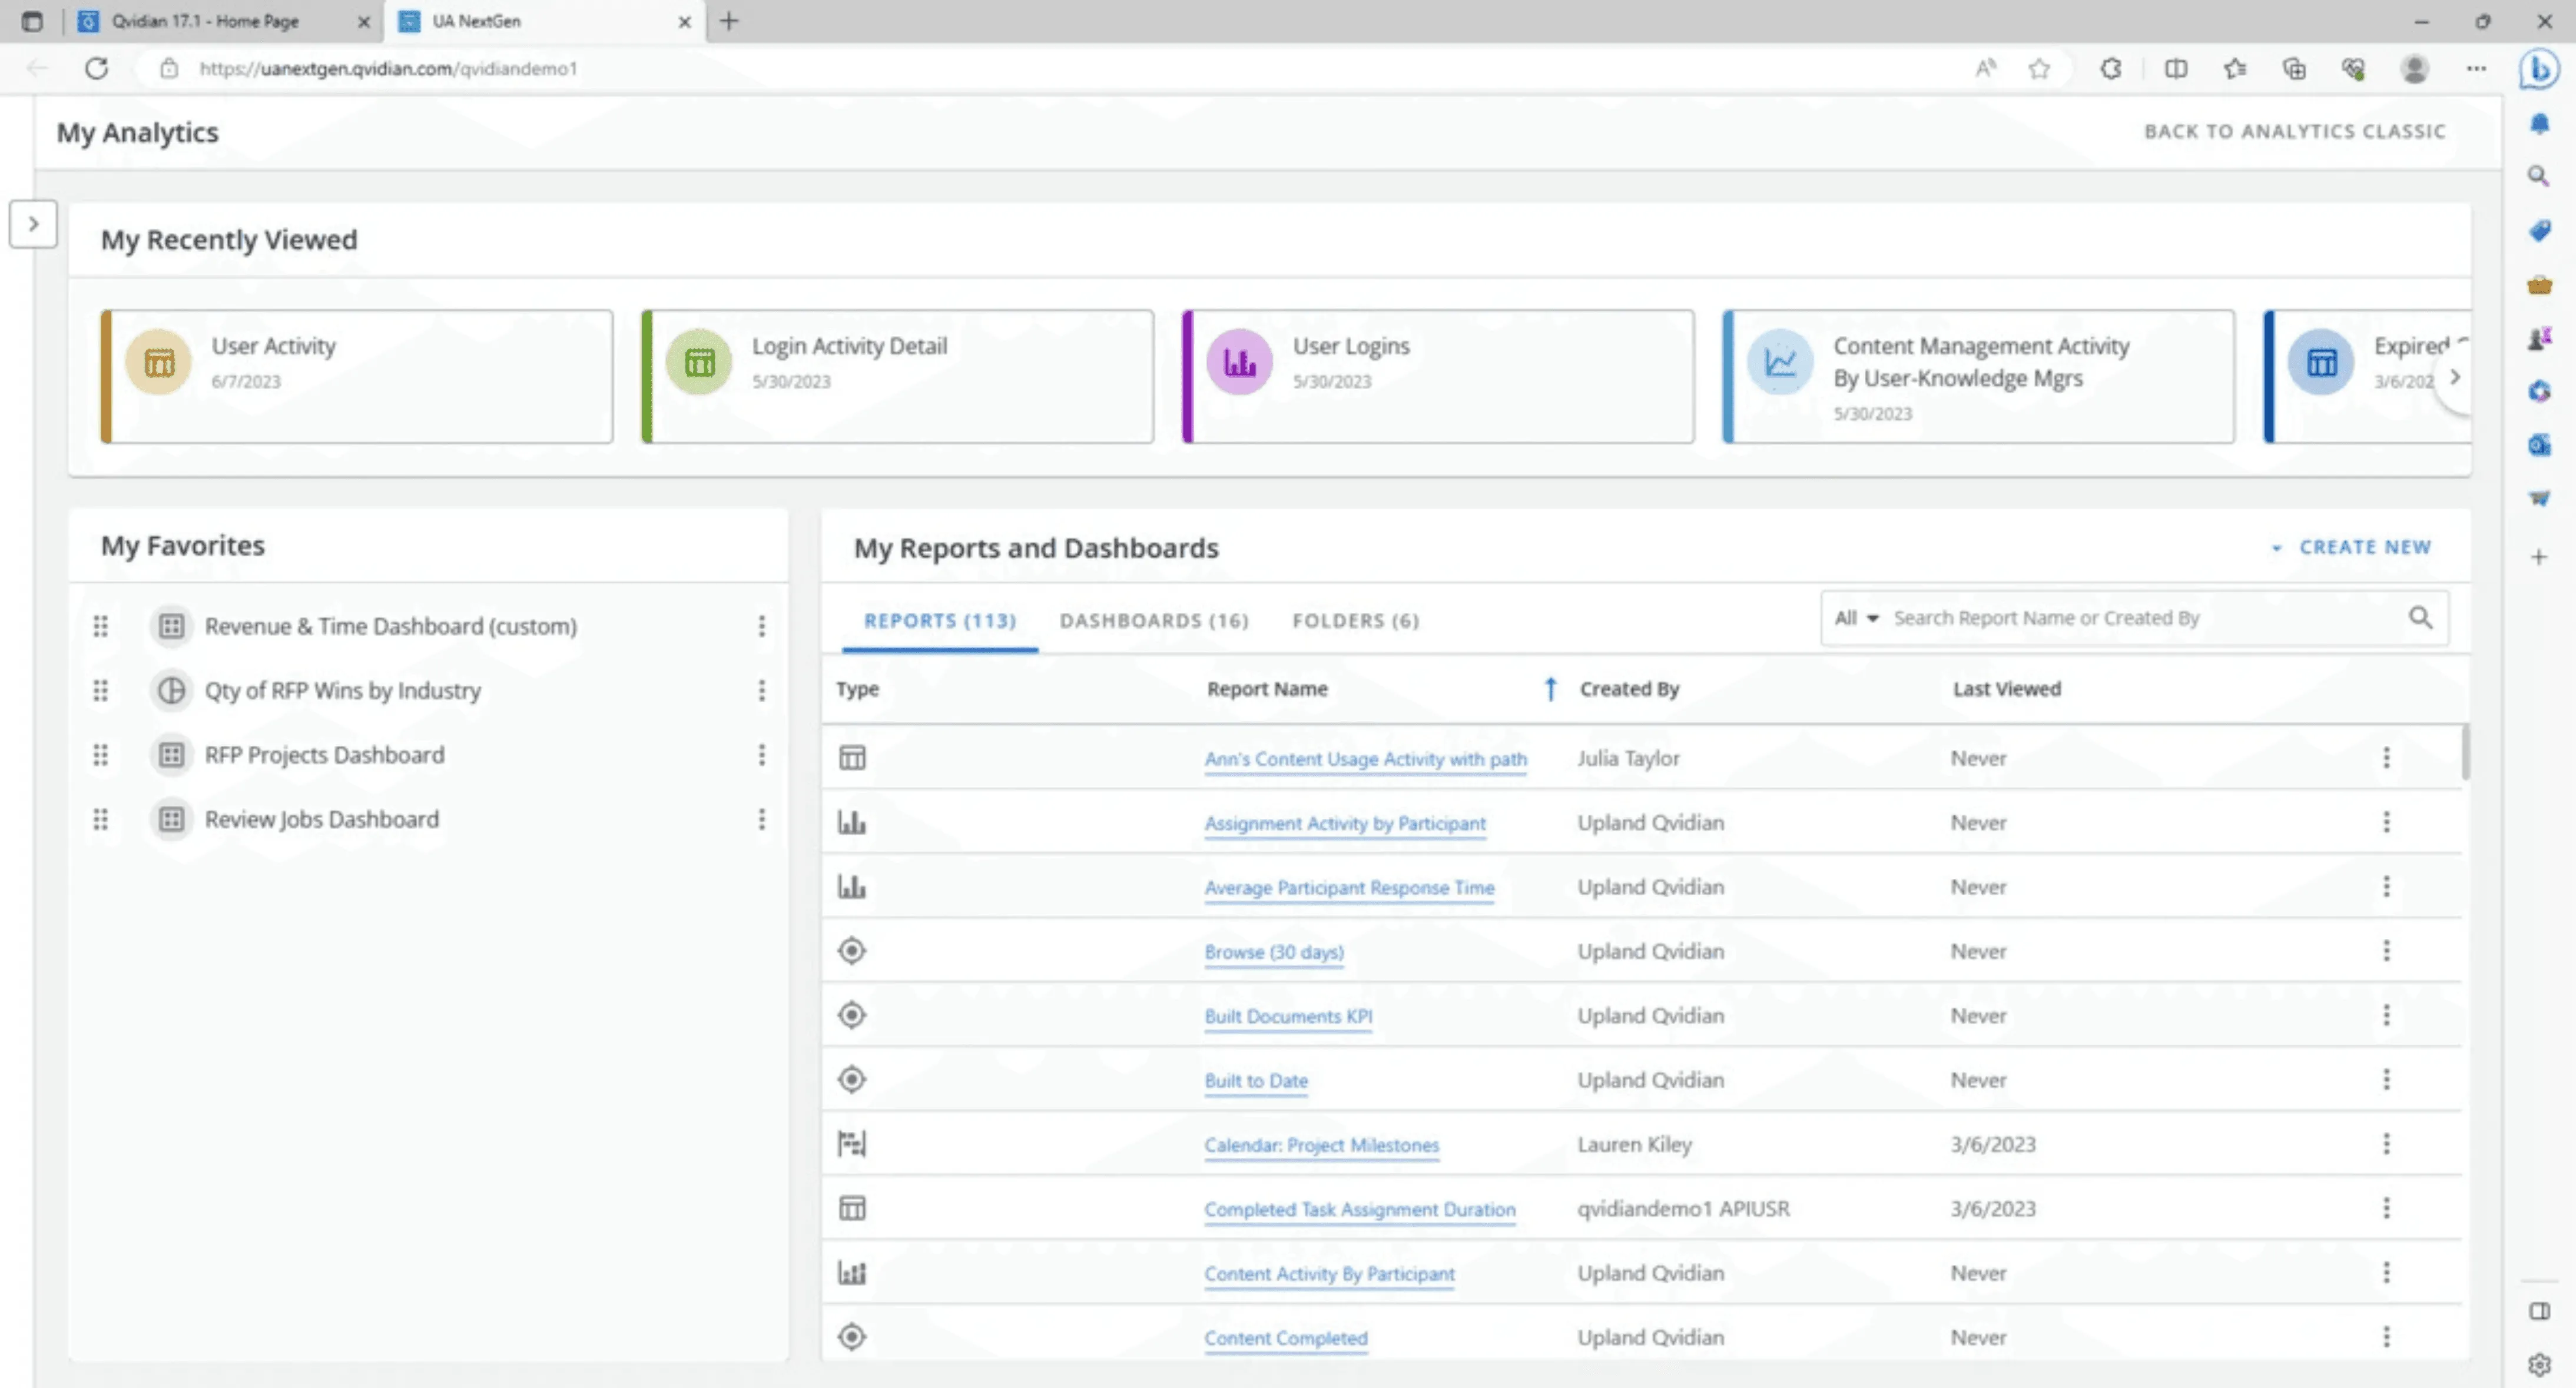Open the User Activity recently viewed card icon
Image resolution: width=2576 pixels, height=1388 pixels.
point(158,362)
